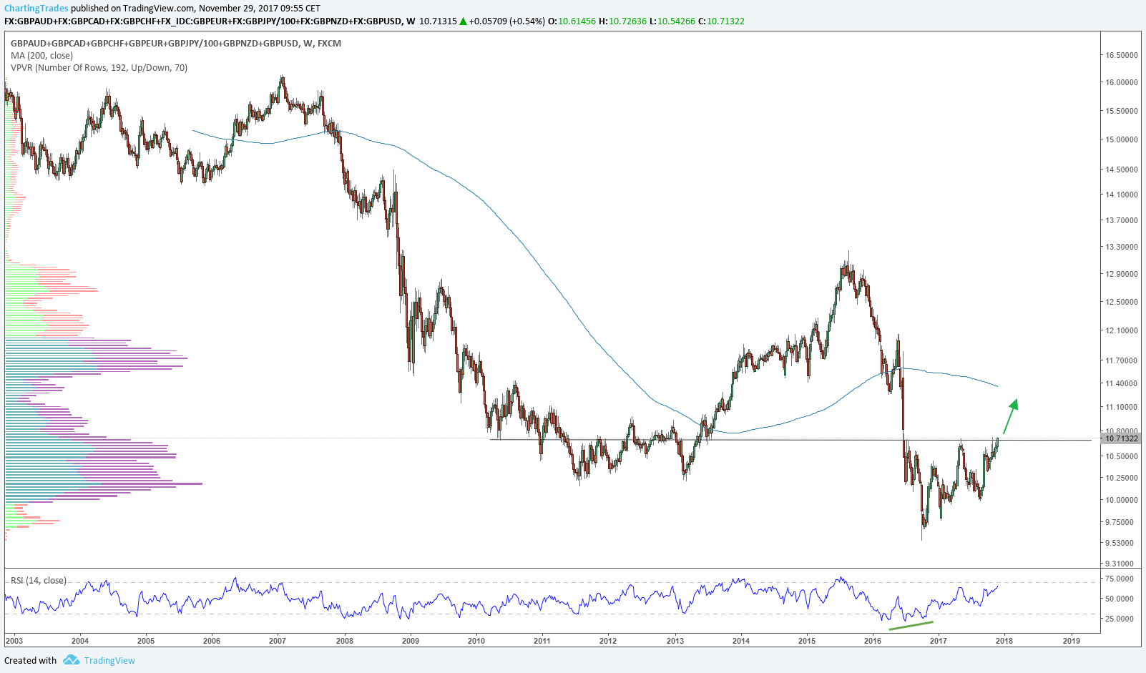Viewport: 1146px width, 673px height.
Task: Select the 2018 label on the time axis
Action: 1004,642
